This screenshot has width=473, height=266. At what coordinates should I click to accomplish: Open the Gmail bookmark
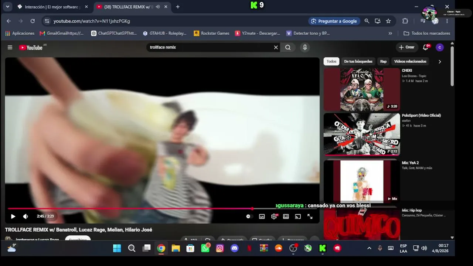[62, 33]
